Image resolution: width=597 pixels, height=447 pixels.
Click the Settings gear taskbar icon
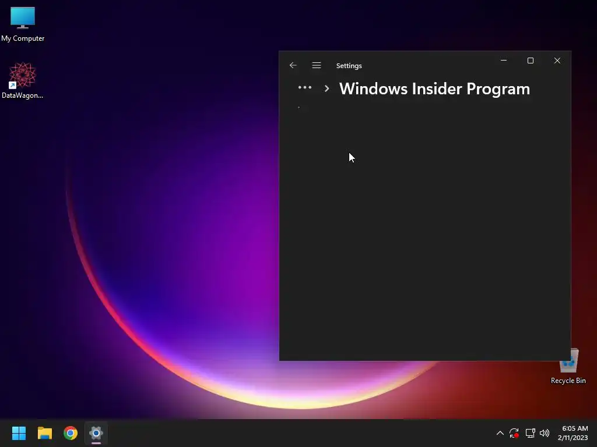click(96, 433)
